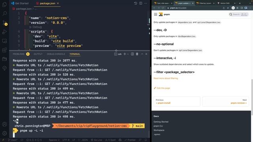Split the terminal pane
Screen dimensions: 253x142
(132, 54)
